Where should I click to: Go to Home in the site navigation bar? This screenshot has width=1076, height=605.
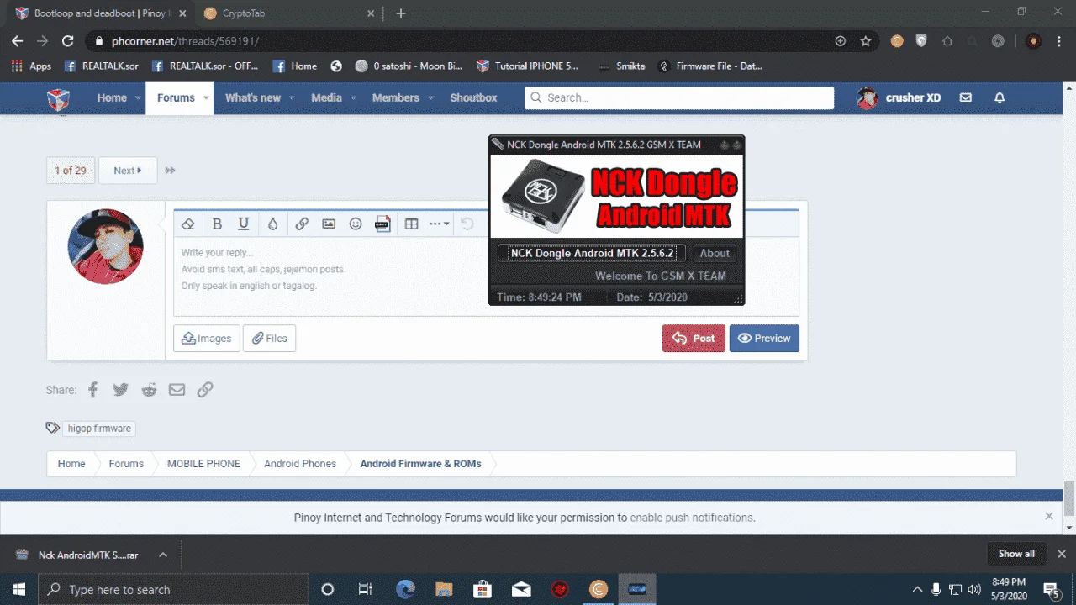pos(112,97)
